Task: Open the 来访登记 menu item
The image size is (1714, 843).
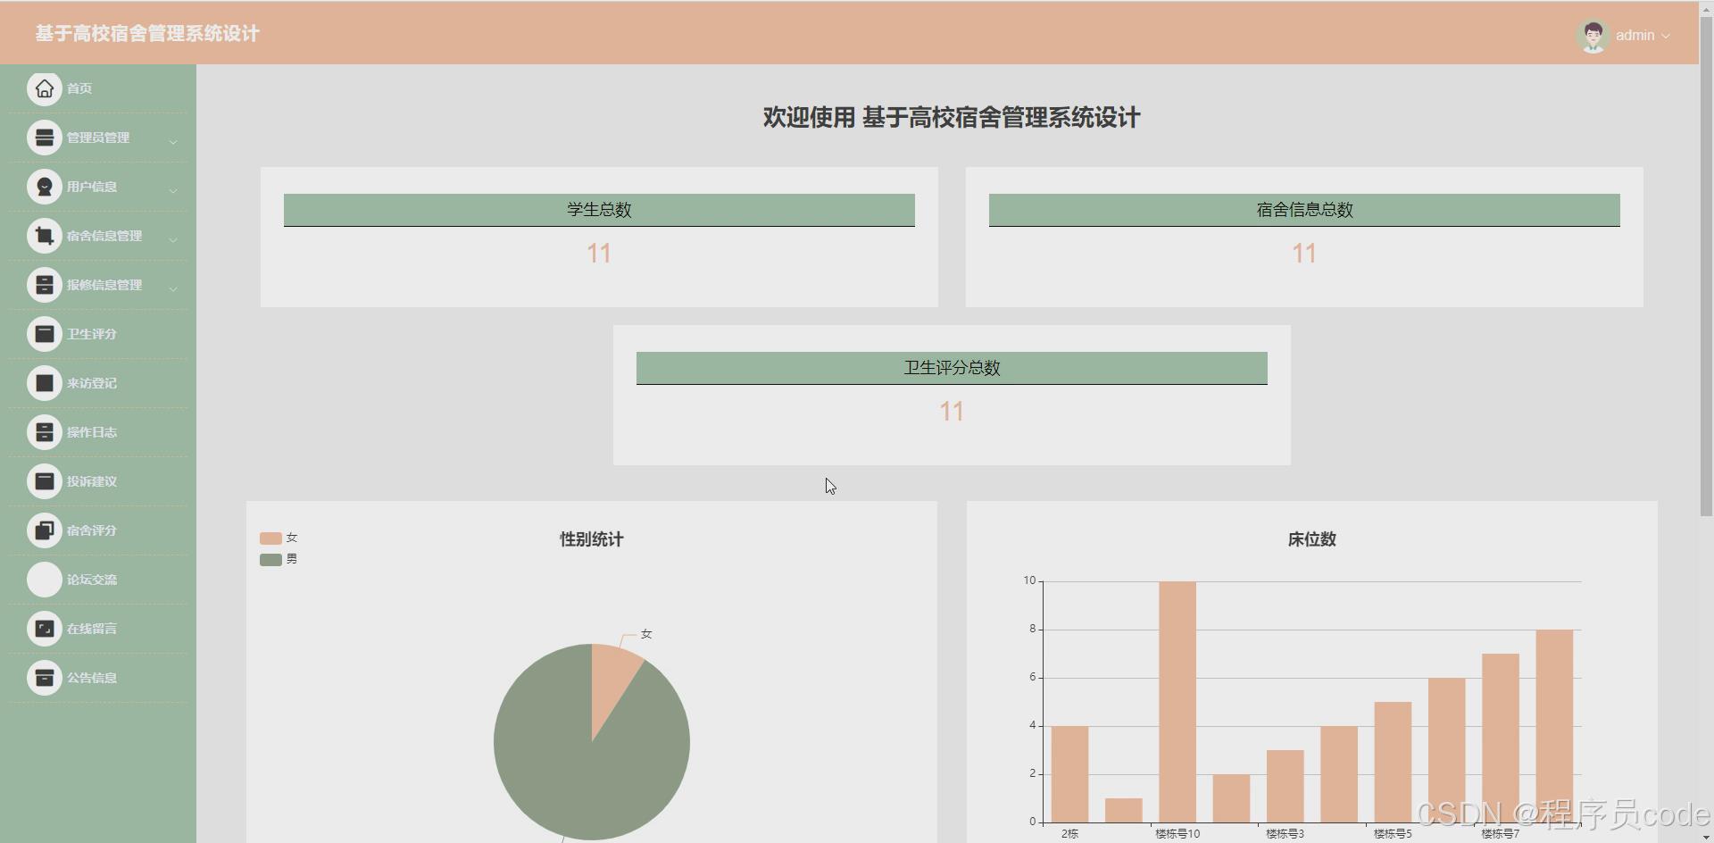Action: pos(98,383)
